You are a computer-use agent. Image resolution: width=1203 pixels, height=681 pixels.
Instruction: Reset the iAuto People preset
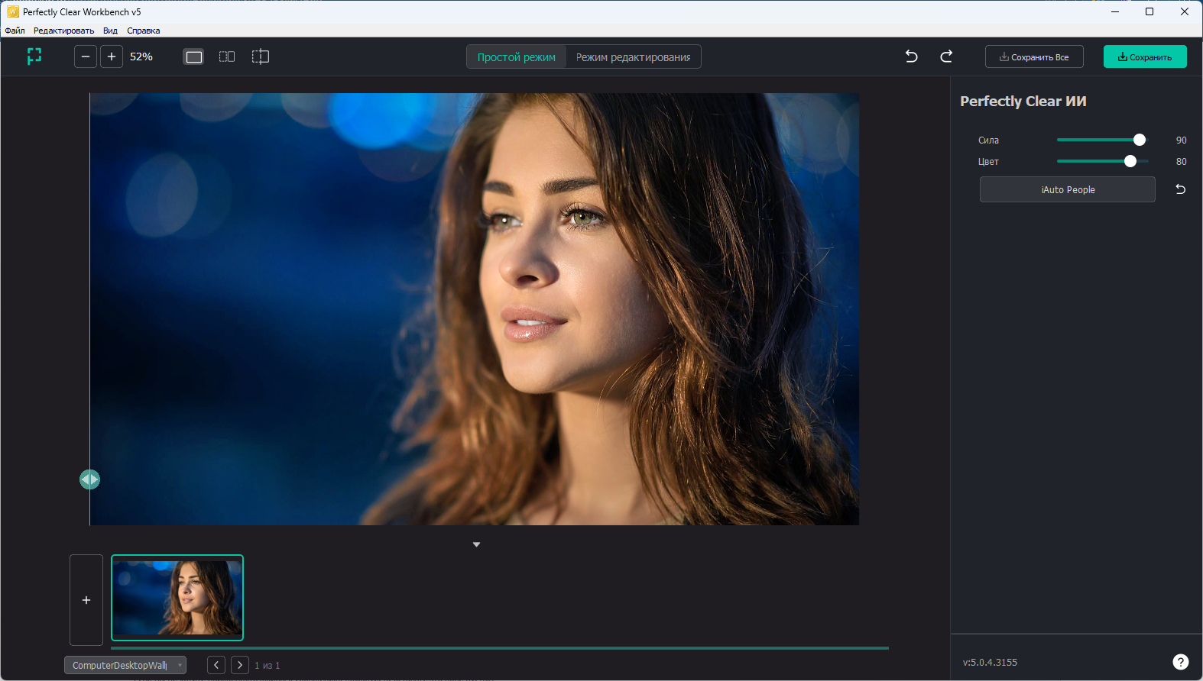point(1180,189)
